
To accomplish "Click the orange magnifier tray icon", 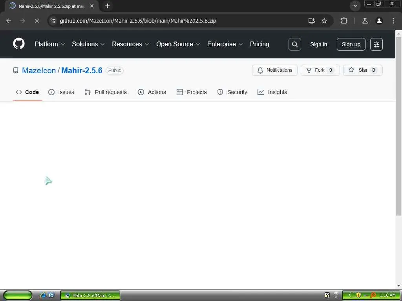I will [373, 295].
